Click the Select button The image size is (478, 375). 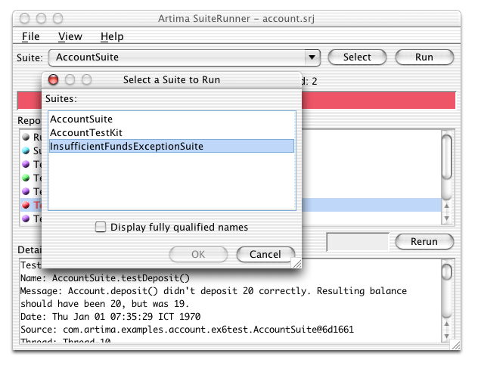pos(357,57)
